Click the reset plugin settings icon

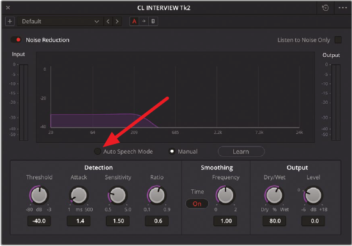[325, 8]
